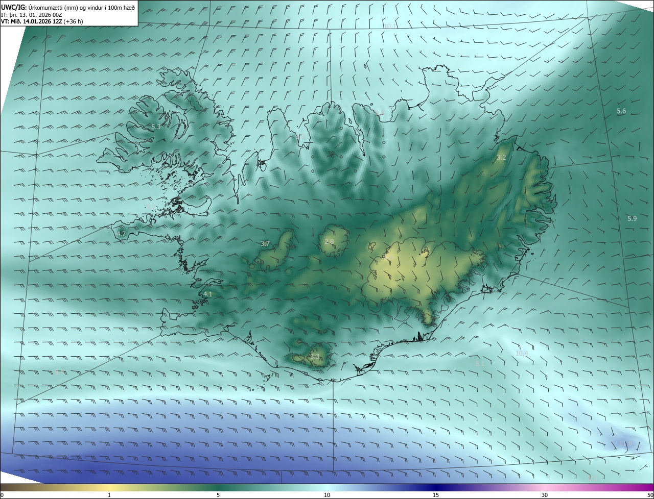
Task: Click the colorbar tick label 0
Action: (2, 495)
